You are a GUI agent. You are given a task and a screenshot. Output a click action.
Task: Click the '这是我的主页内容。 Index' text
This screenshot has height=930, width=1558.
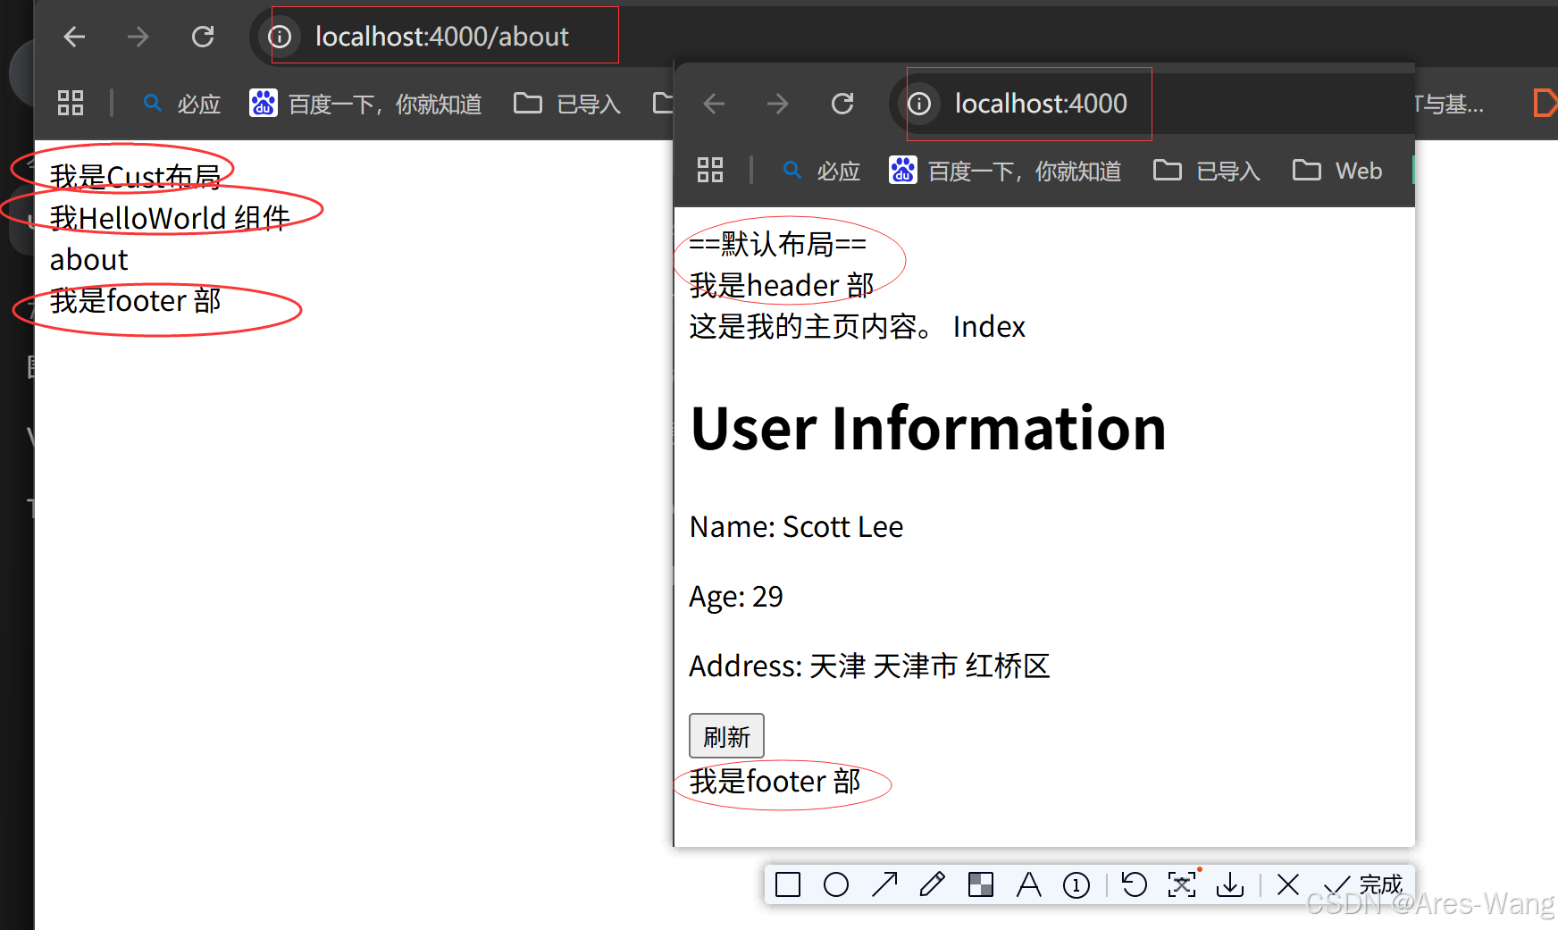point(857,327)
